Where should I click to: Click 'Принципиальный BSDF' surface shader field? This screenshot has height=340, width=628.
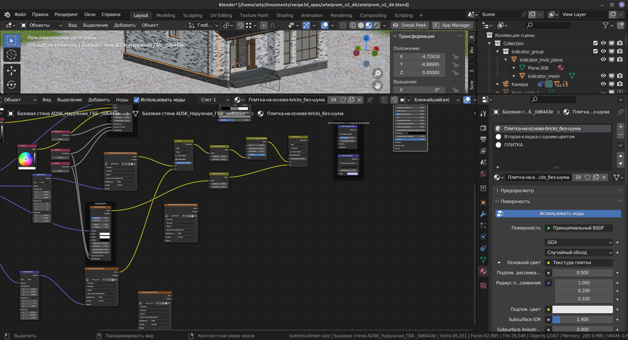(579, 228)
